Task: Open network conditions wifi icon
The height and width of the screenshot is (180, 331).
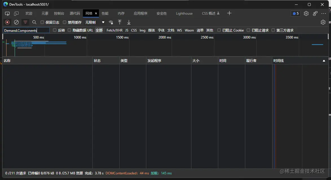Action: click(x=111, y=22)
